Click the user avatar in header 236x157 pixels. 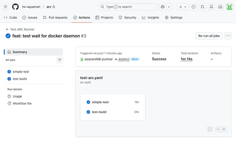point(229,7)
